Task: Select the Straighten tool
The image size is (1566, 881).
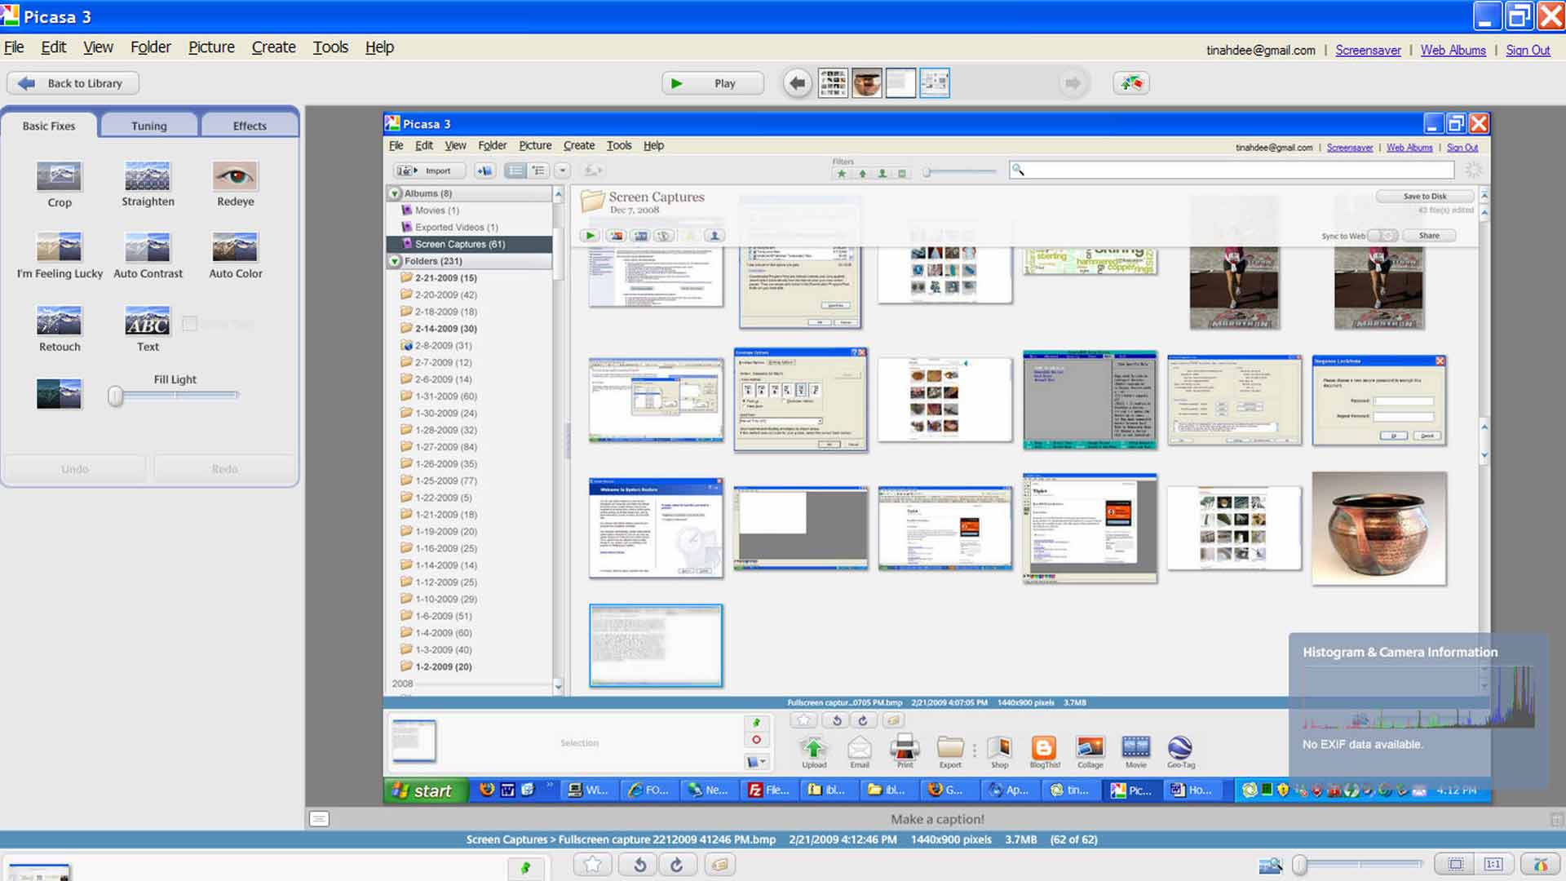Action: tap(148, 184)
